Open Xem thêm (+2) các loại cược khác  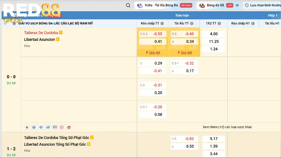pos(227,127)
